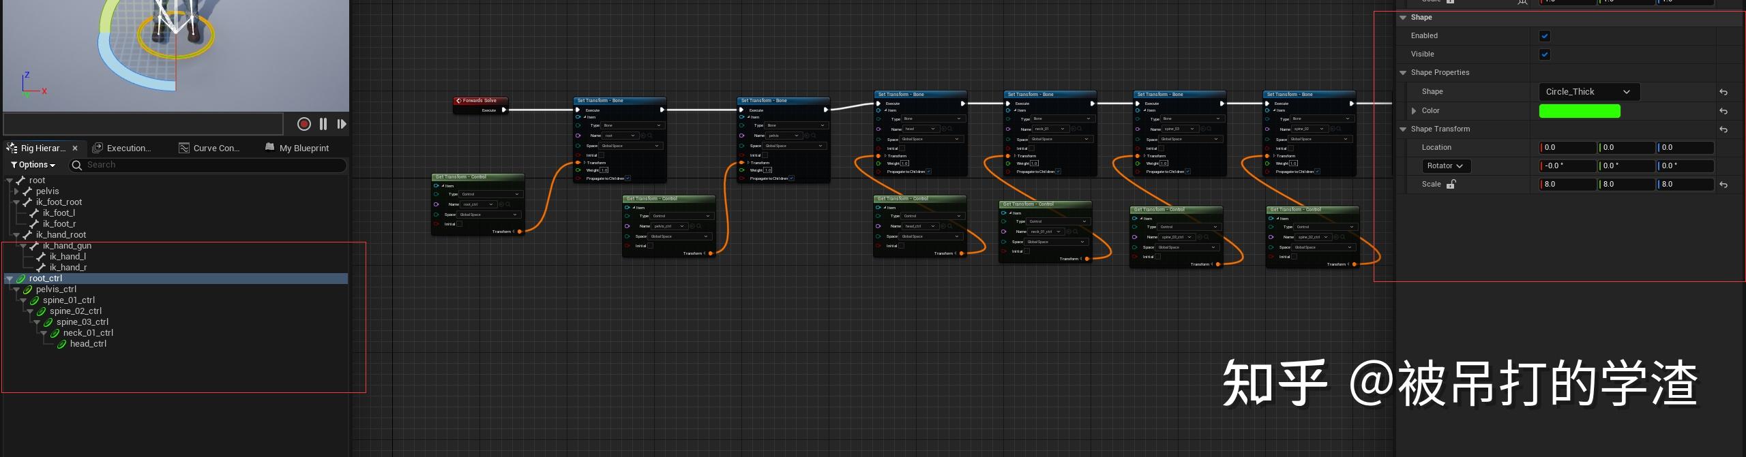Step forward one frame in preview
The height and width of the screenshot is (457, 1746).
click(x=342, y=124)
